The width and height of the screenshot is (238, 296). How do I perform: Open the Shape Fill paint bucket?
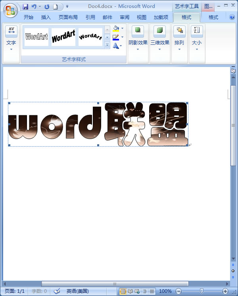116,29
